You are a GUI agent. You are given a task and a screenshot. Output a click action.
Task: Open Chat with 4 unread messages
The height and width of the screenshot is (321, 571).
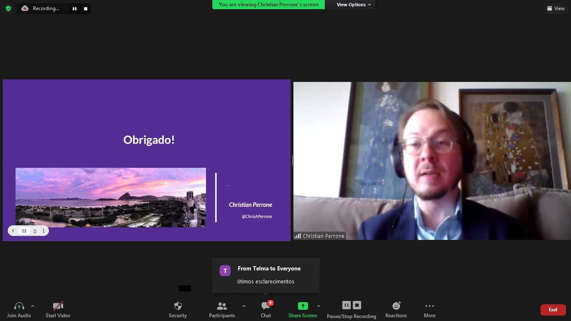tap(266, 310)
